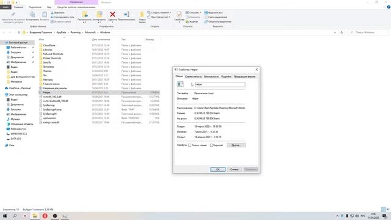Click the Move to (Переместить в) icon

tap(85, 15)
